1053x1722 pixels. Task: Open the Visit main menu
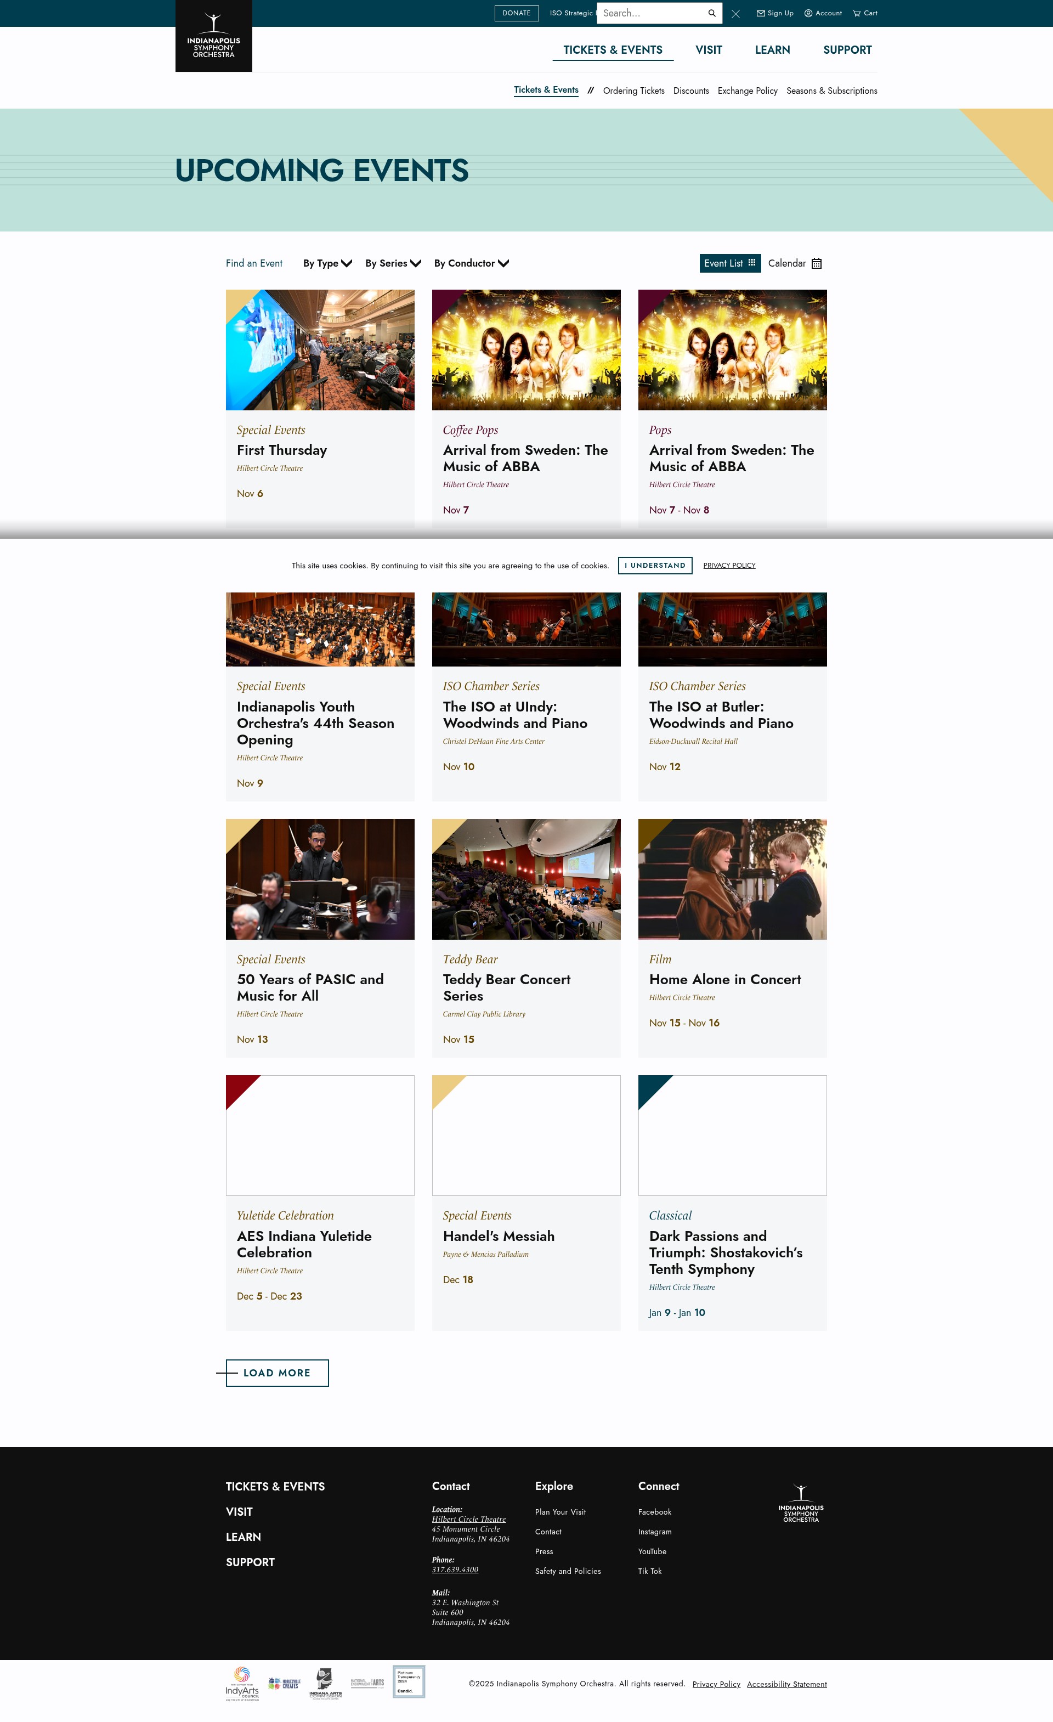click(x=709, y=49)
